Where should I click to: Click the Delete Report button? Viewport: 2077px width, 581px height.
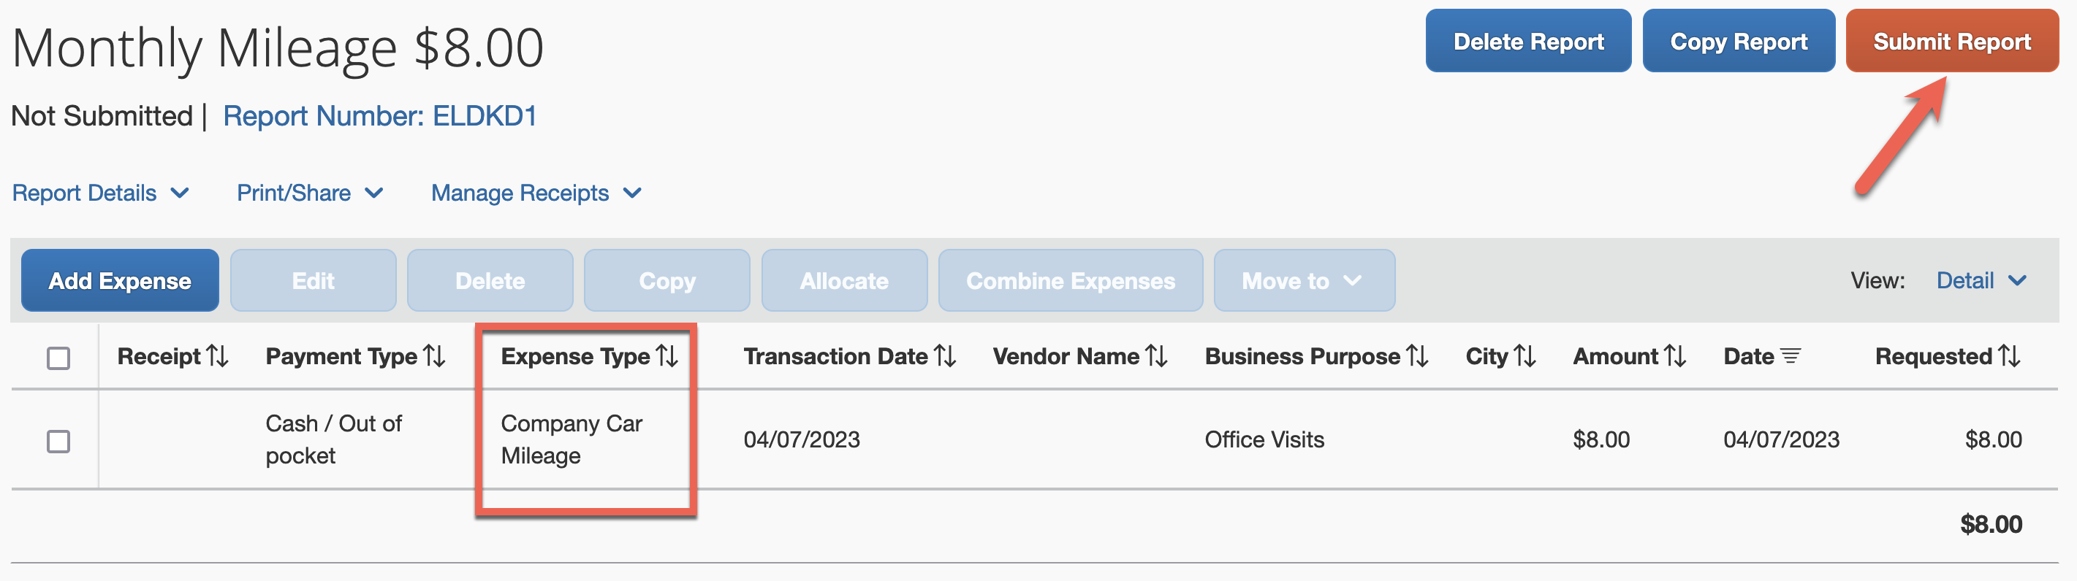coord(1528,41)
